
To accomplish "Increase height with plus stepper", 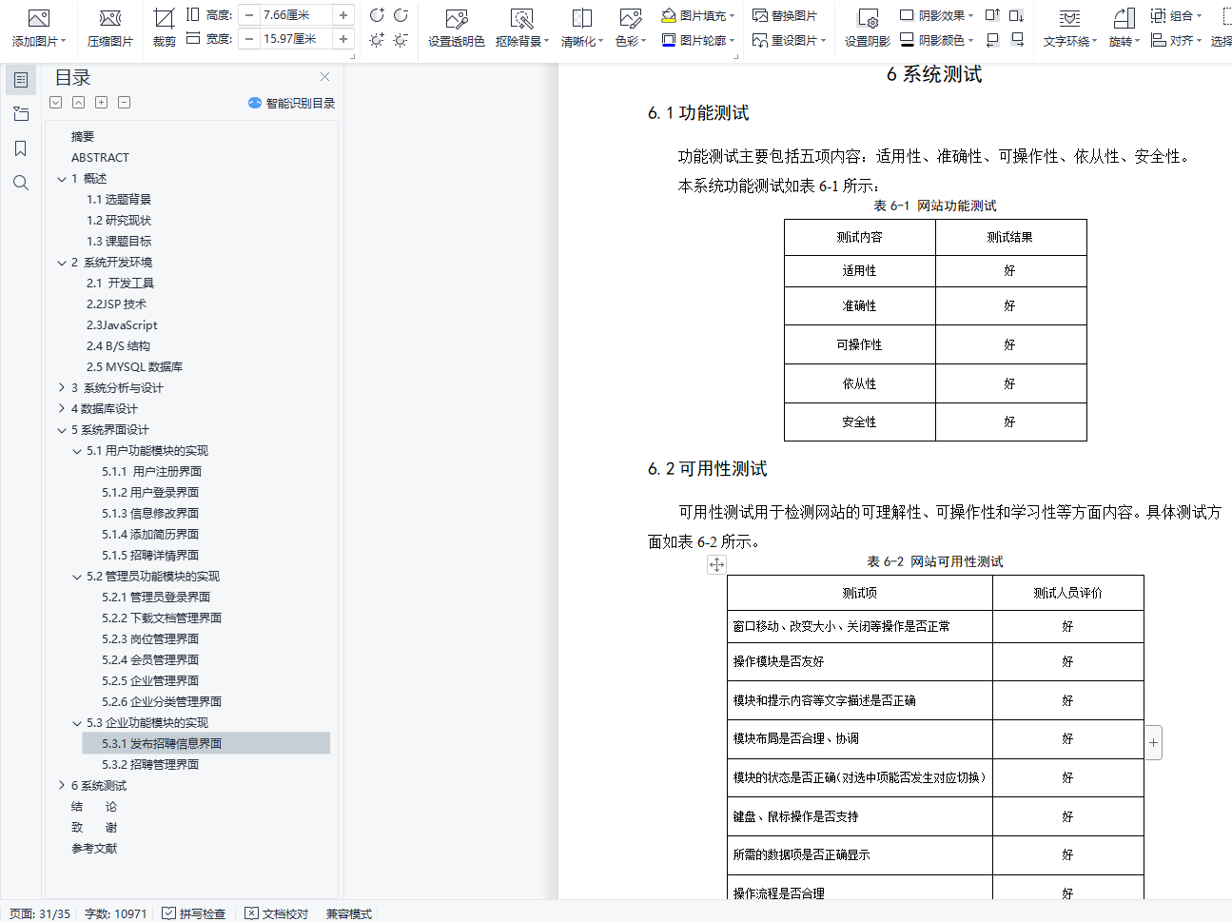I will (343, 15).
